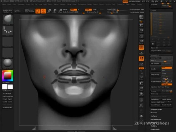Viewport: 176px width, 132px height.
Task: Toggle the Mrgb mode
Action: point(65,10)
